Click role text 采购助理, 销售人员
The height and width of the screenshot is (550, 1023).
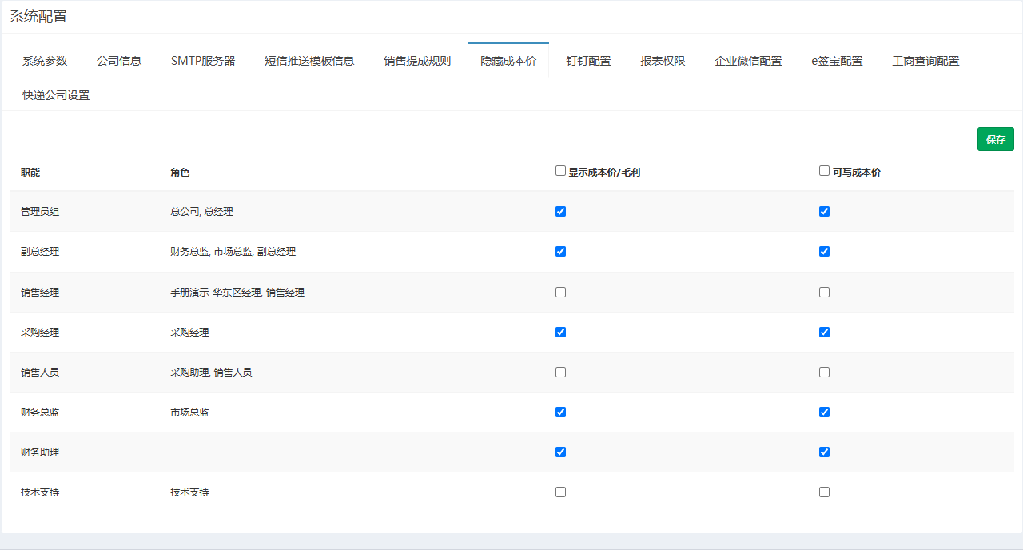click(x=211, y=373)
